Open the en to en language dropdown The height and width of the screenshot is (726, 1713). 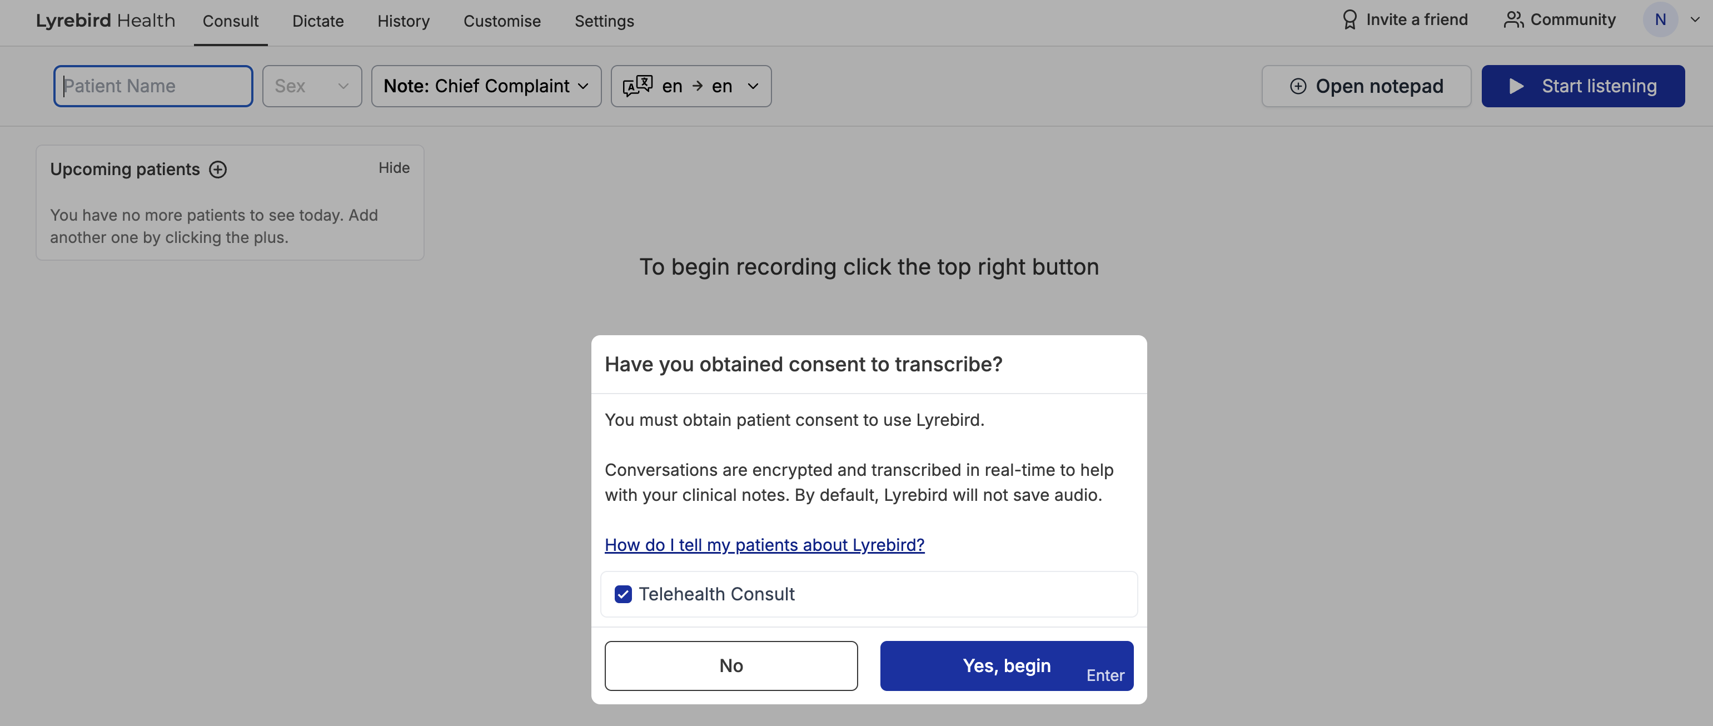click(691, 86)
